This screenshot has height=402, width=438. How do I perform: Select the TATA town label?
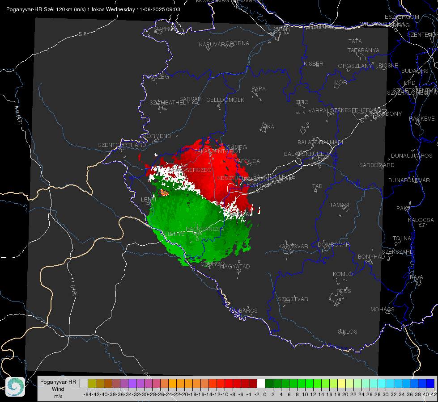coord(355,41)
